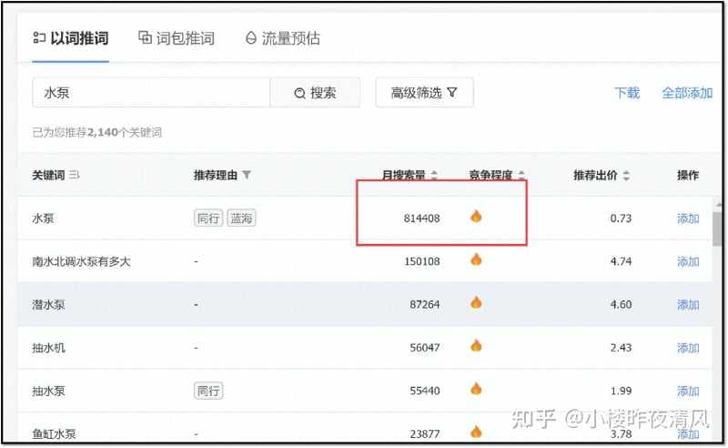Open the 推荐理由 filter funnel icon

(247, 175)
